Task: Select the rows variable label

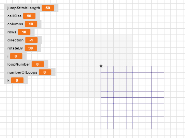Action: pyautogui.click(x=12, y=32)
